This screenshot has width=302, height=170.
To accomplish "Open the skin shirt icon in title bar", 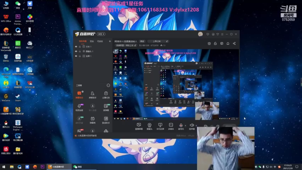I will coord(218,34).
